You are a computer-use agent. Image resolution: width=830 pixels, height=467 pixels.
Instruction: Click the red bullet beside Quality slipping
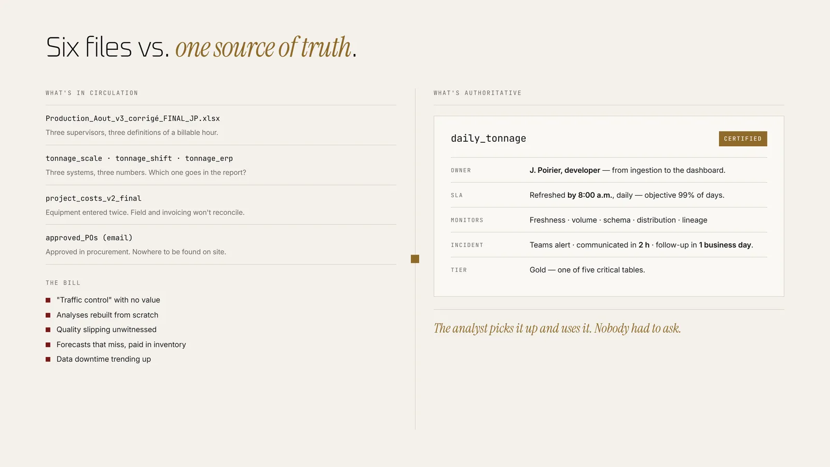tap(48, 329)
